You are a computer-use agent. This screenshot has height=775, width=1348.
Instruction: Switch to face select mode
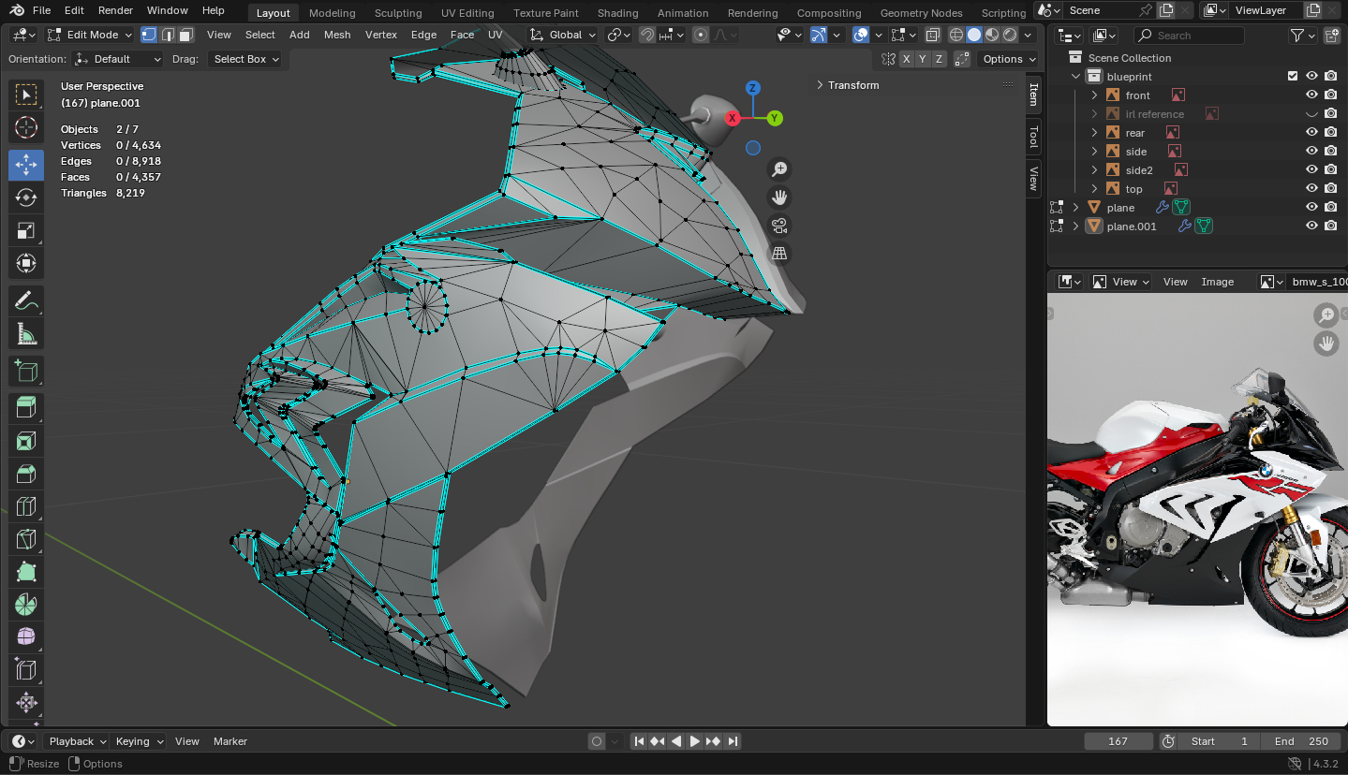pyautogui.click(x=186, y=35)
